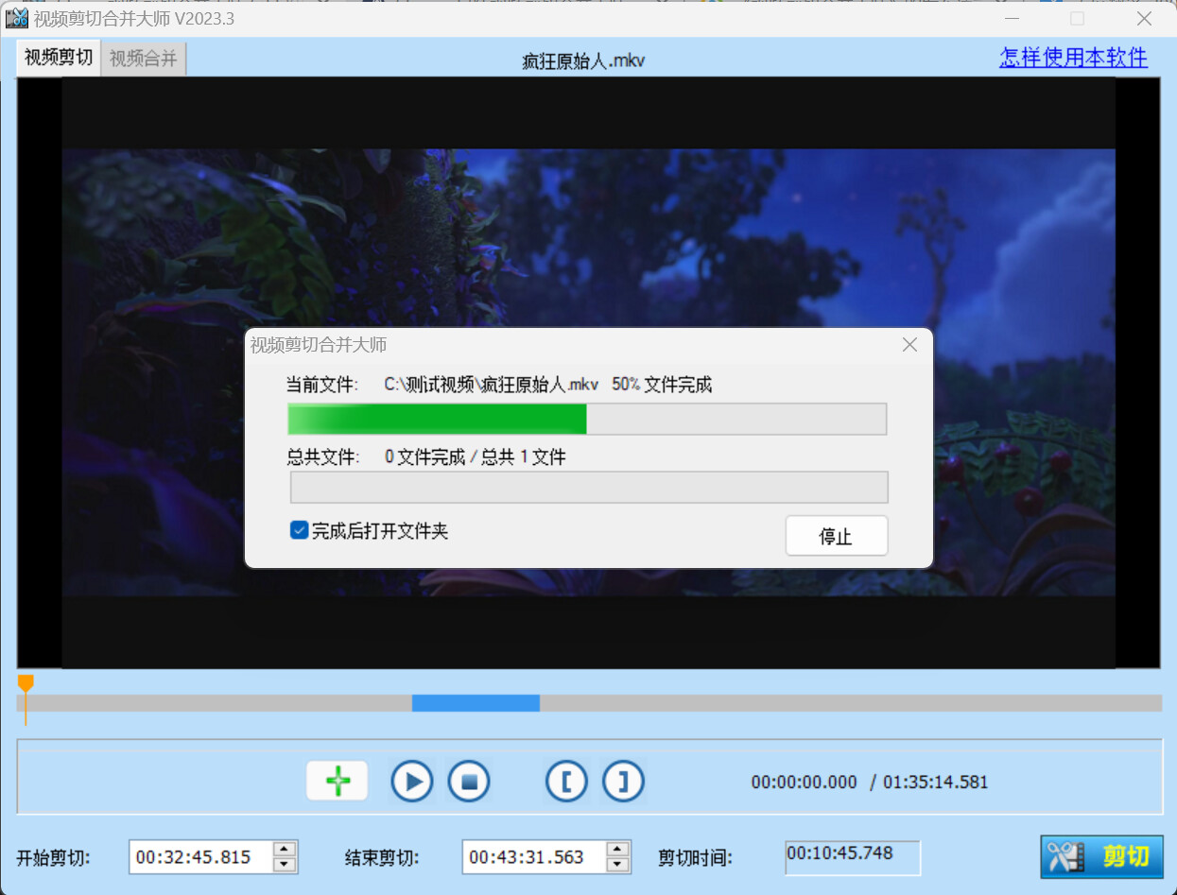Screen dimensions: 1177x895
Task: Click the 总共文件 label in the dialog
Action: coord(323,457)
